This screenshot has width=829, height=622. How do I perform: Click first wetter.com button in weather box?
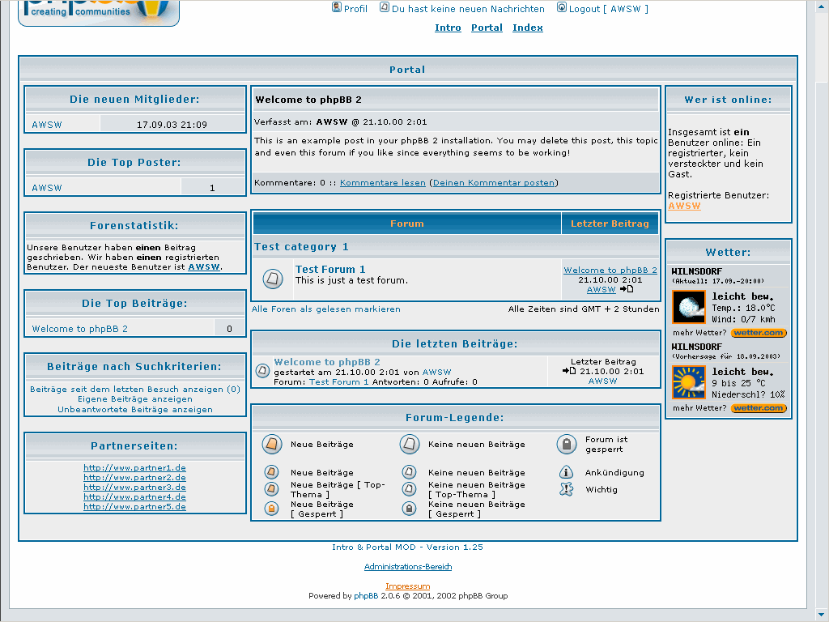759,333
